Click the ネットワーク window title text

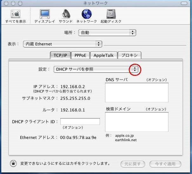point(96,3)
